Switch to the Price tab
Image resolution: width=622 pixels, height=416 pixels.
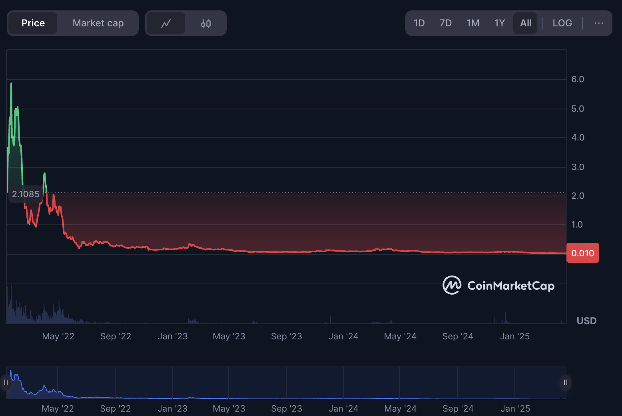click(x=33, y=23)
